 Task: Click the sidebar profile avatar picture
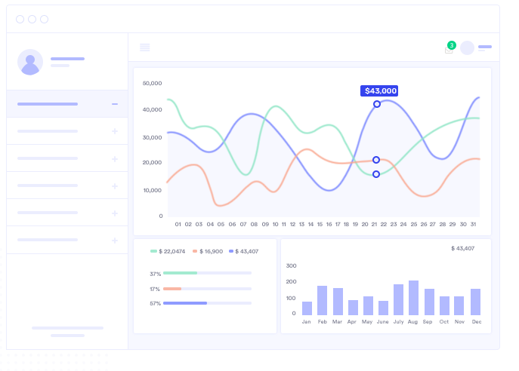coord(30,62)
